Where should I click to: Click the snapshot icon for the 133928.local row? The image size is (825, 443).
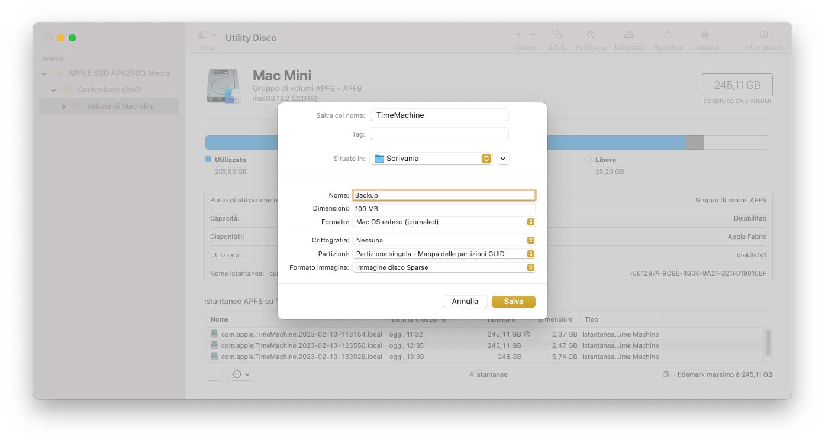click(x=214, y=357)
